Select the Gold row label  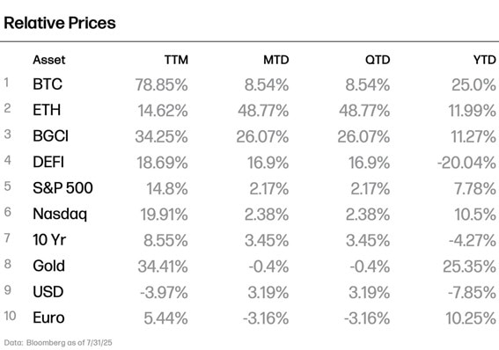click(48, 266)
